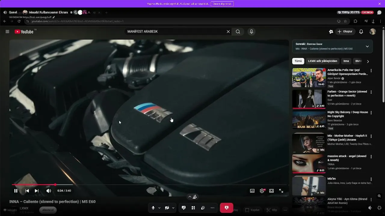Open YouTube notifications bell
The image size is (385, 216).
(x=361, y=31)
